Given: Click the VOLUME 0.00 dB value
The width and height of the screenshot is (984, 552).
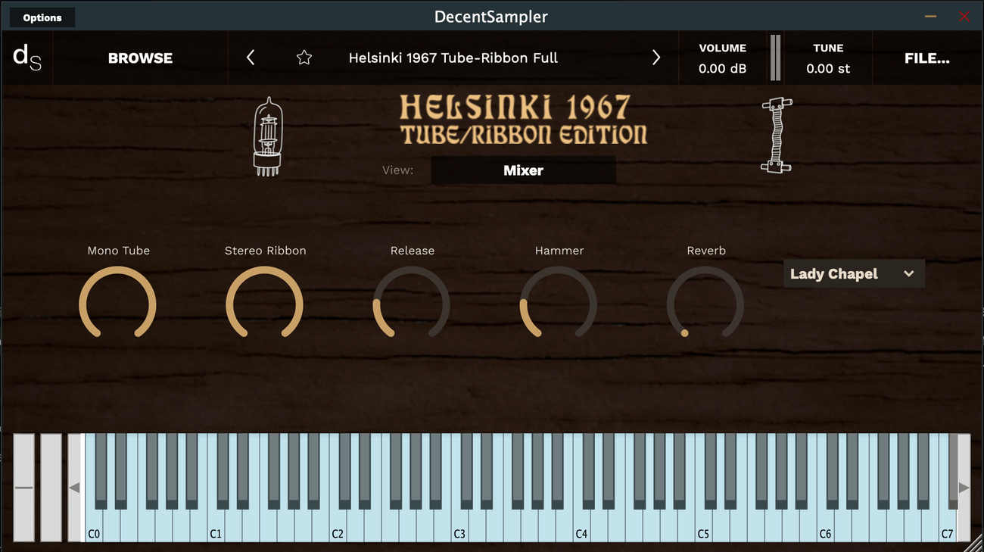Looking at the screenshot, I should 722,69.
